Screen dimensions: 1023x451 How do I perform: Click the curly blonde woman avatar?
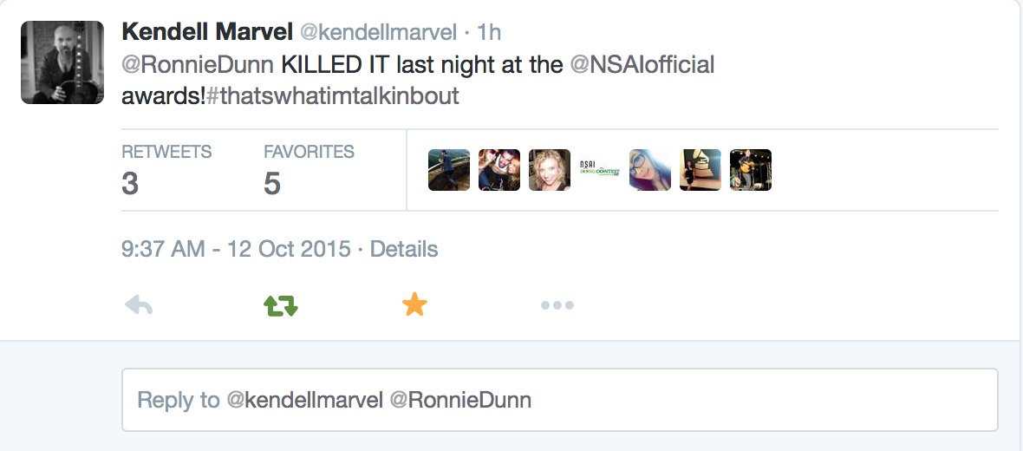point(550,170)
